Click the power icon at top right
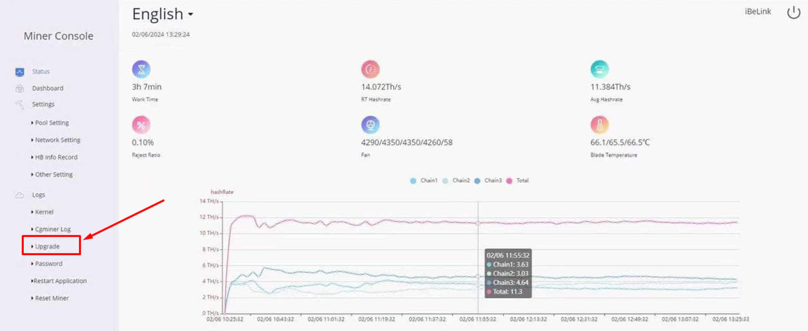808x331 pixels. (793, 12)
